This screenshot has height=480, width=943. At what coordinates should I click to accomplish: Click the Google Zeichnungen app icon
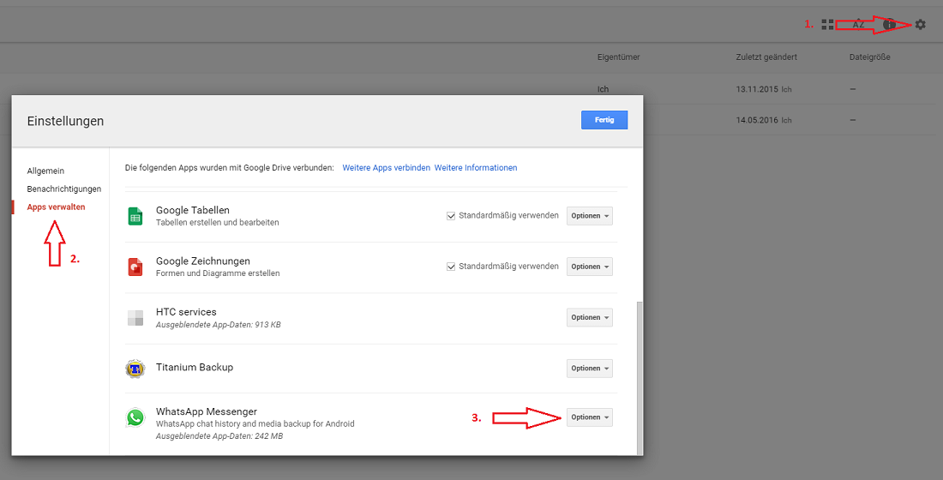coord(135,267)
